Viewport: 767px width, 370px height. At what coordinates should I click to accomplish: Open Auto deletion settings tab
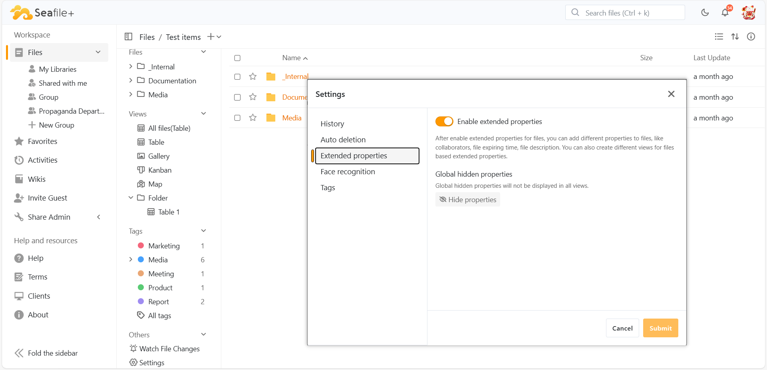click(343, 140)
